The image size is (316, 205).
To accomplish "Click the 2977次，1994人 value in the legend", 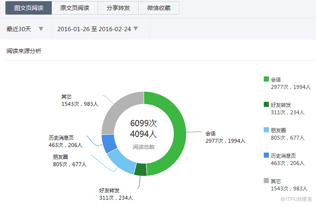I will [291, 87].
